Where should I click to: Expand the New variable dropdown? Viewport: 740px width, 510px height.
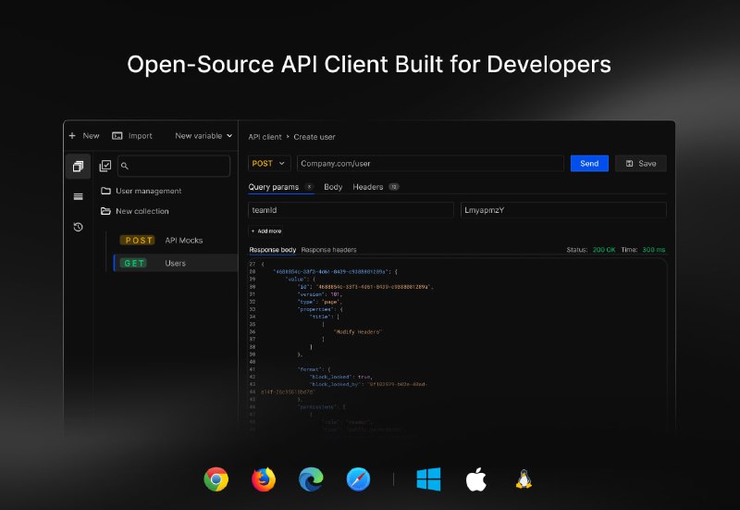[203, 136]
